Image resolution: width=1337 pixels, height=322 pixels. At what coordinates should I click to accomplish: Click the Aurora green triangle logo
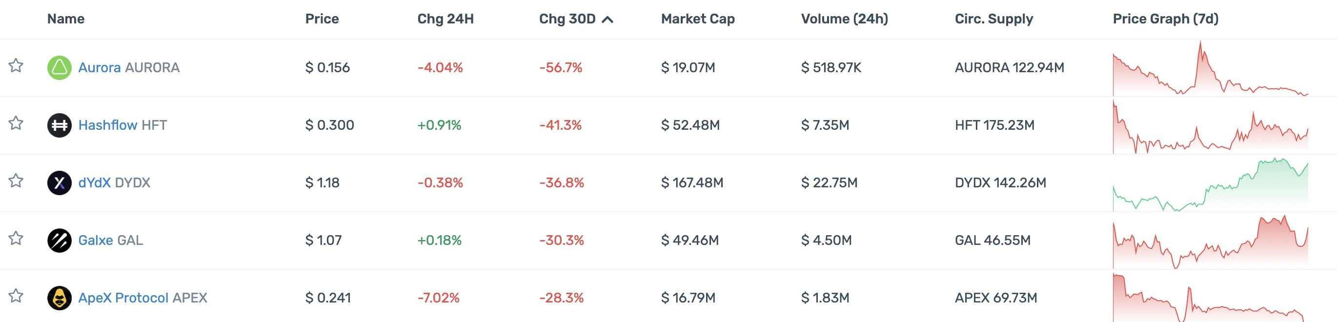(59, 67)
